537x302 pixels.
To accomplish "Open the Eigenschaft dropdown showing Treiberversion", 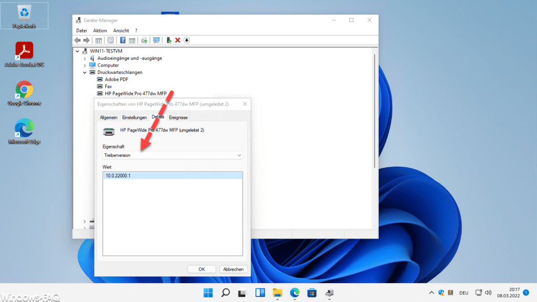I will [x=173, y=155].
